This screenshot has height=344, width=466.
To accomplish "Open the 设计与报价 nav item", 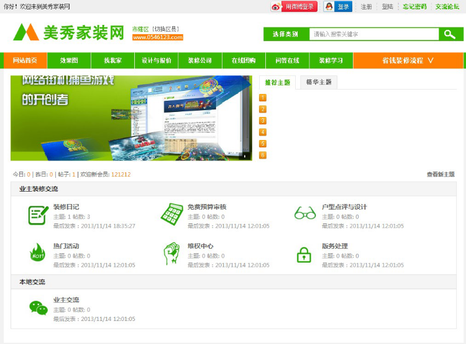I will [157, 60].
